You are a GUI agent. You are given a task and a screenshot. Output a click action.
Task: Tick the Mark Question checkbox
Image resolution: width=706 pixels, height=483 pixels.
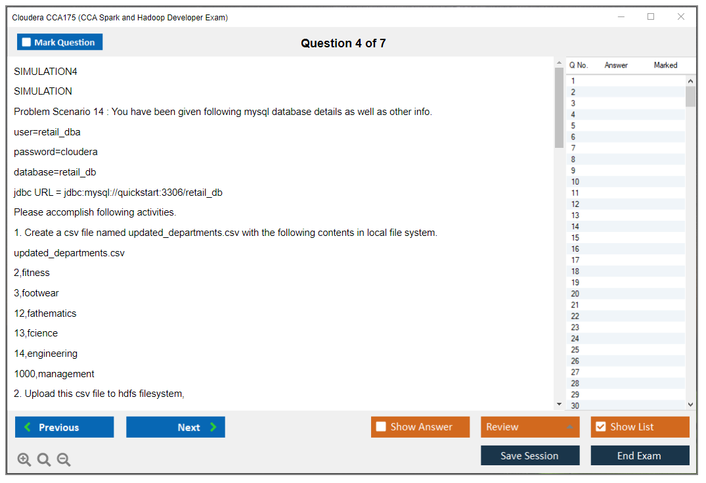pos(27,42)
